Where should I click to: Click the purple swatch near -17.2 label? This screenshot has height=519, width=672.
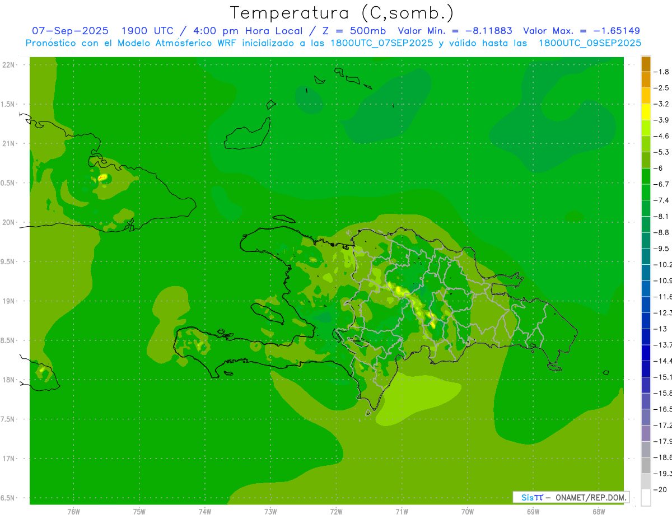(x=646, y=433)
